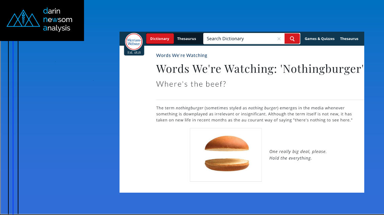The height and width of the screenshot is (215, 384).
Task: Clear the search box with the X icon
Action: tap(279, 39)
